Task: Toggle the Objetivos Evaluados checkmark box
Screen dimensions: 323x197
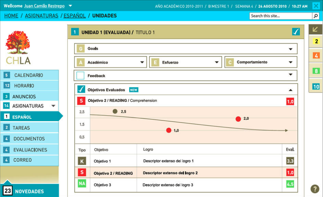Action: click(81, 89)
